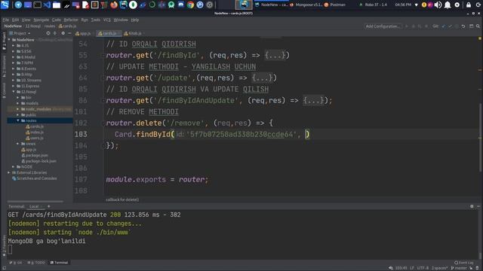This screenshot has width=483, height=271.
Task: Click the Search Everywhere magnifier icon
Action: [478, 26]
